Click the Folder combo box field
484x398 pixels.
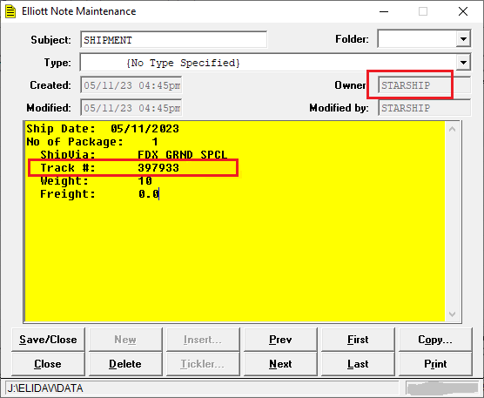417,39
